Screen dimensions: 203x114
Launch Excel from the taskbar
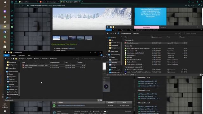[x=5, y=37]
